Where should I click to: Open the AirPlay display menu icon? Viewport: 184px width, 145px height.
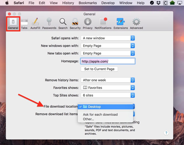pos(180,3)
